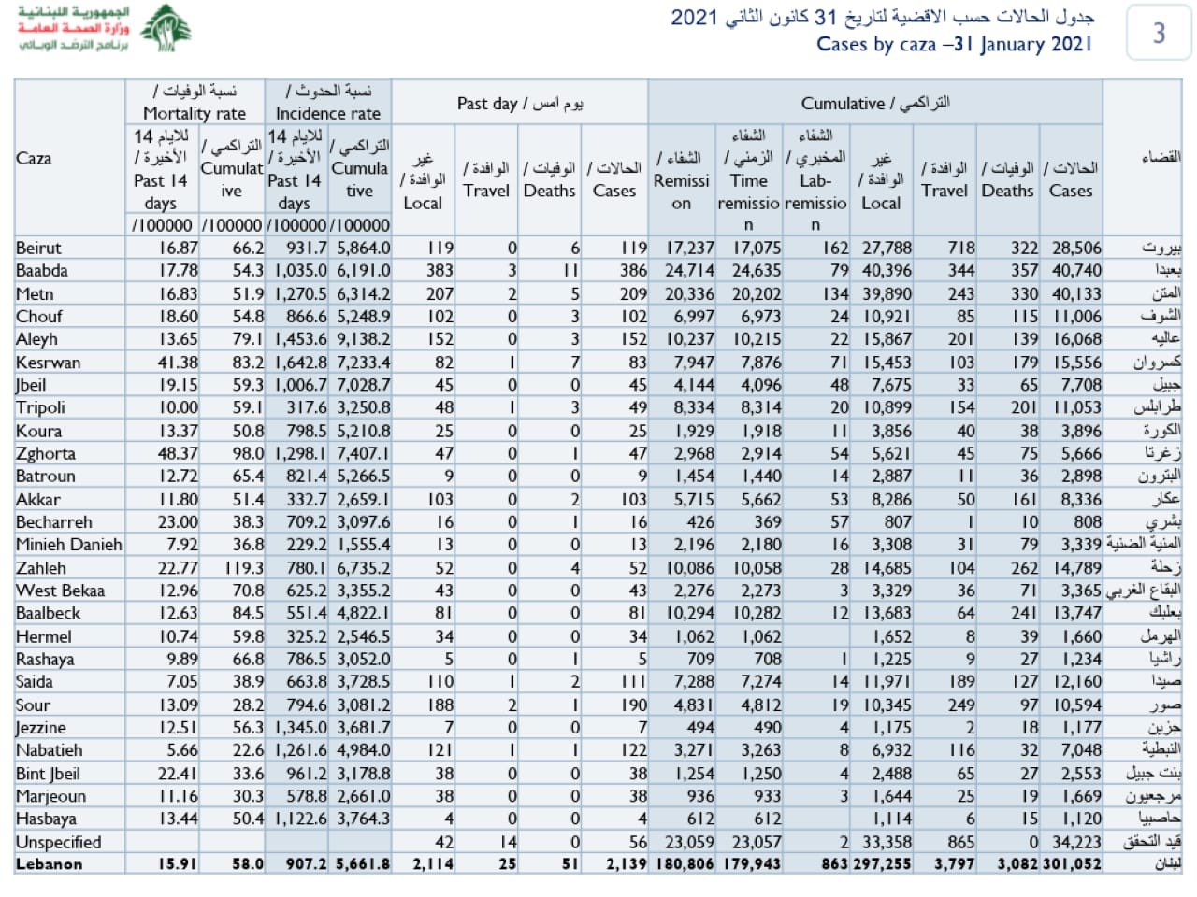Click the Arabic caza column header

[x=1160, y=158]
